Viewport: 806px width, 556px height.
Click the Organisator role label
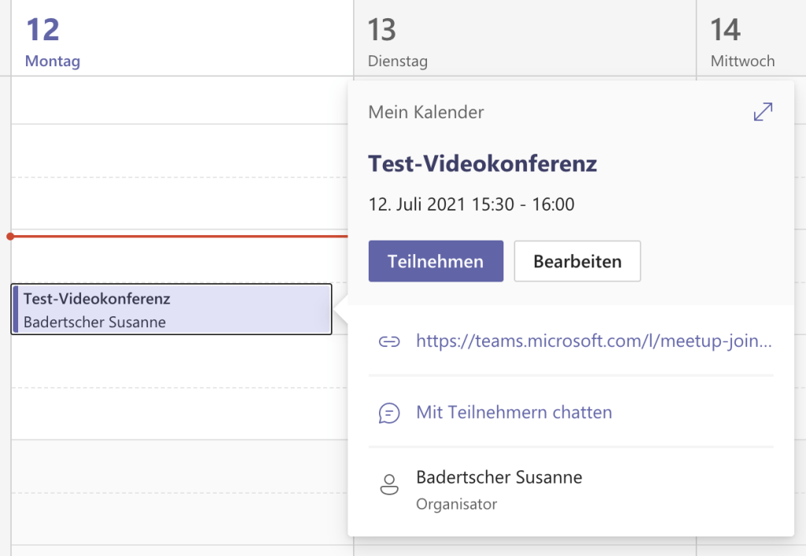coord(456,504)
